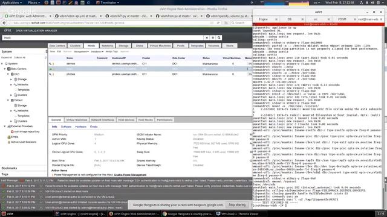Open the Users main tab
The height and width of the screenshot is (217, 387).
point(230,46)
